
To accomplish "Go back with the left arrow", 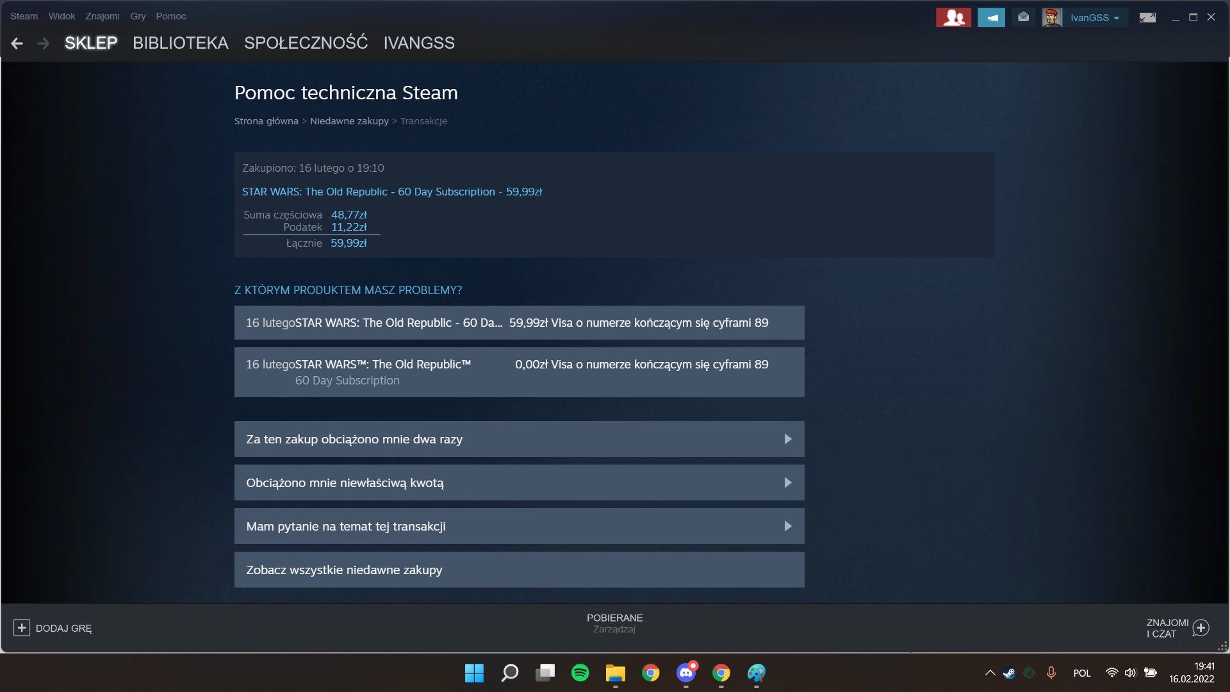I will (17, 44).
